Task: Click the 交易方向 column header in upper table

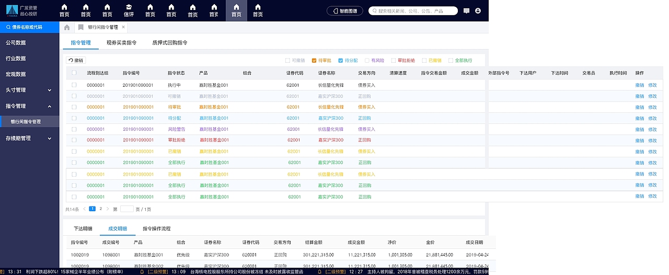Action: coord(367,73)
